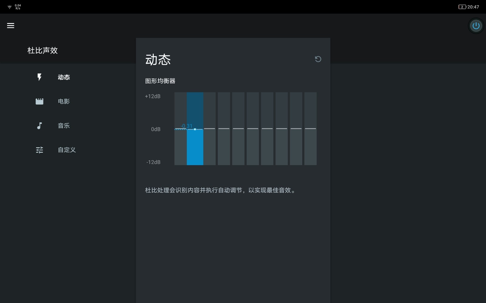Adjust the eighth equalizer band

(x=282, y=129)
